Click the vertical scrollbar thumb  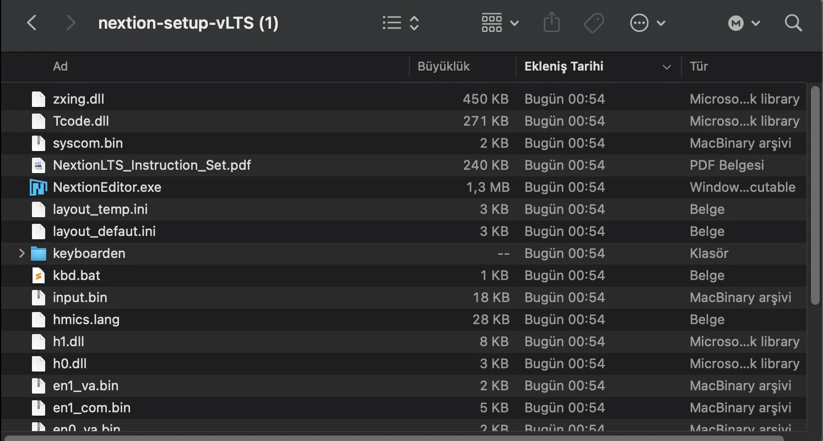[815, 194]
